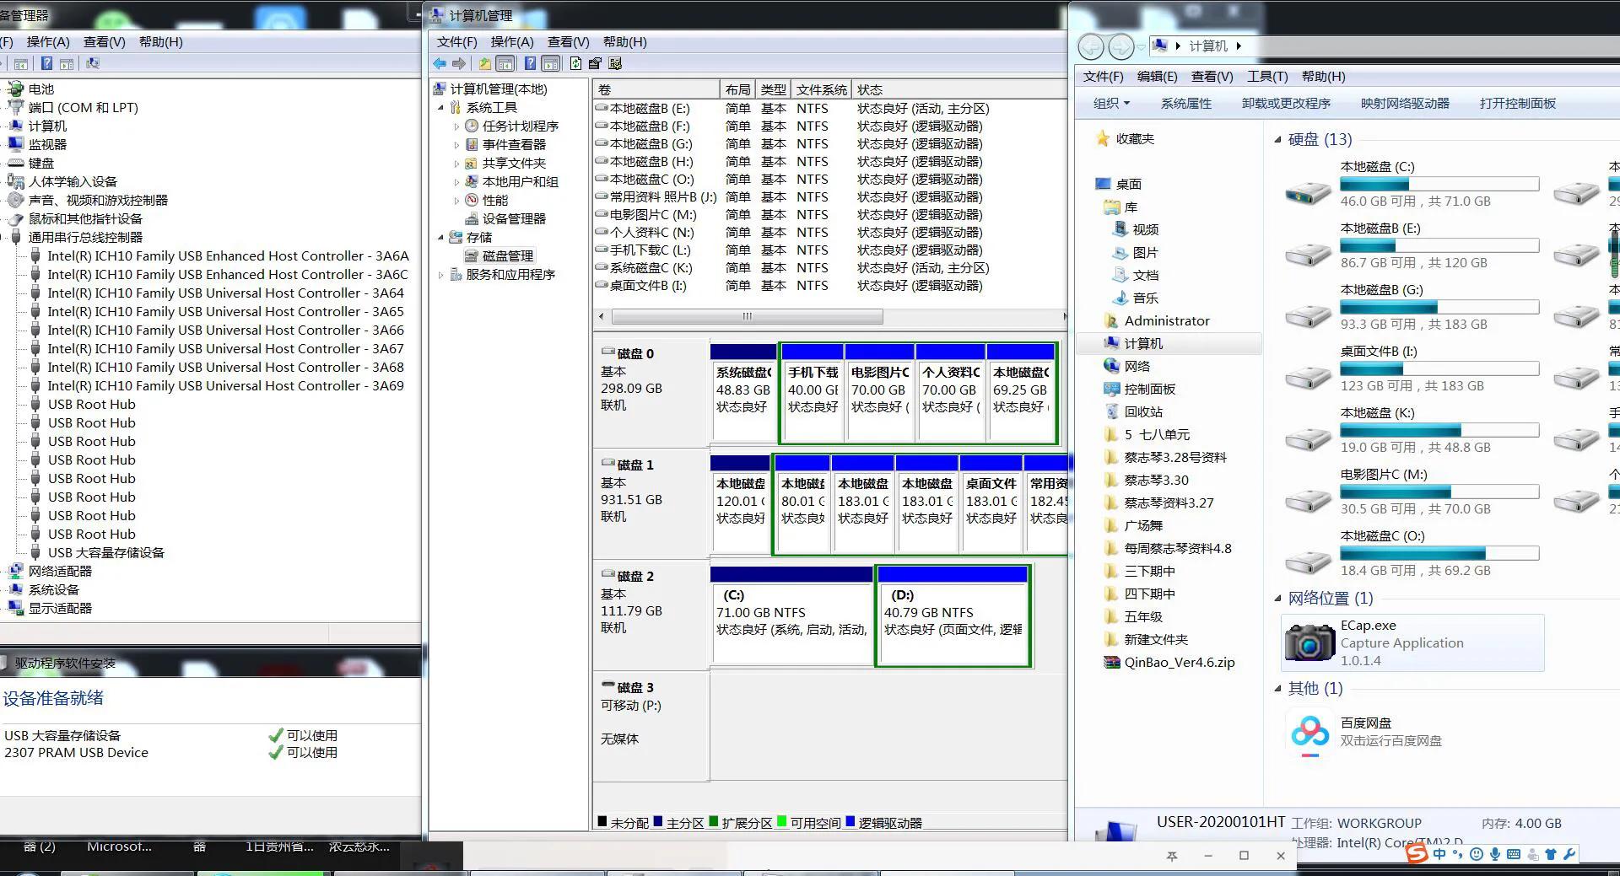Pin the bottom window with the pin icon
The image size is (1620, 876).
[1172, 856]
